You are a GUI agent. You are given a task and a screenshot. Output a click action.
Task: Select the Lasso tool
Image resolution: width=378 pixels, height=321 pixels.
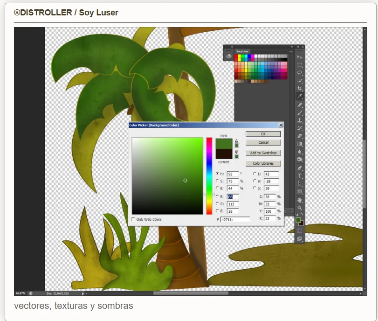(x=300, y=73)
